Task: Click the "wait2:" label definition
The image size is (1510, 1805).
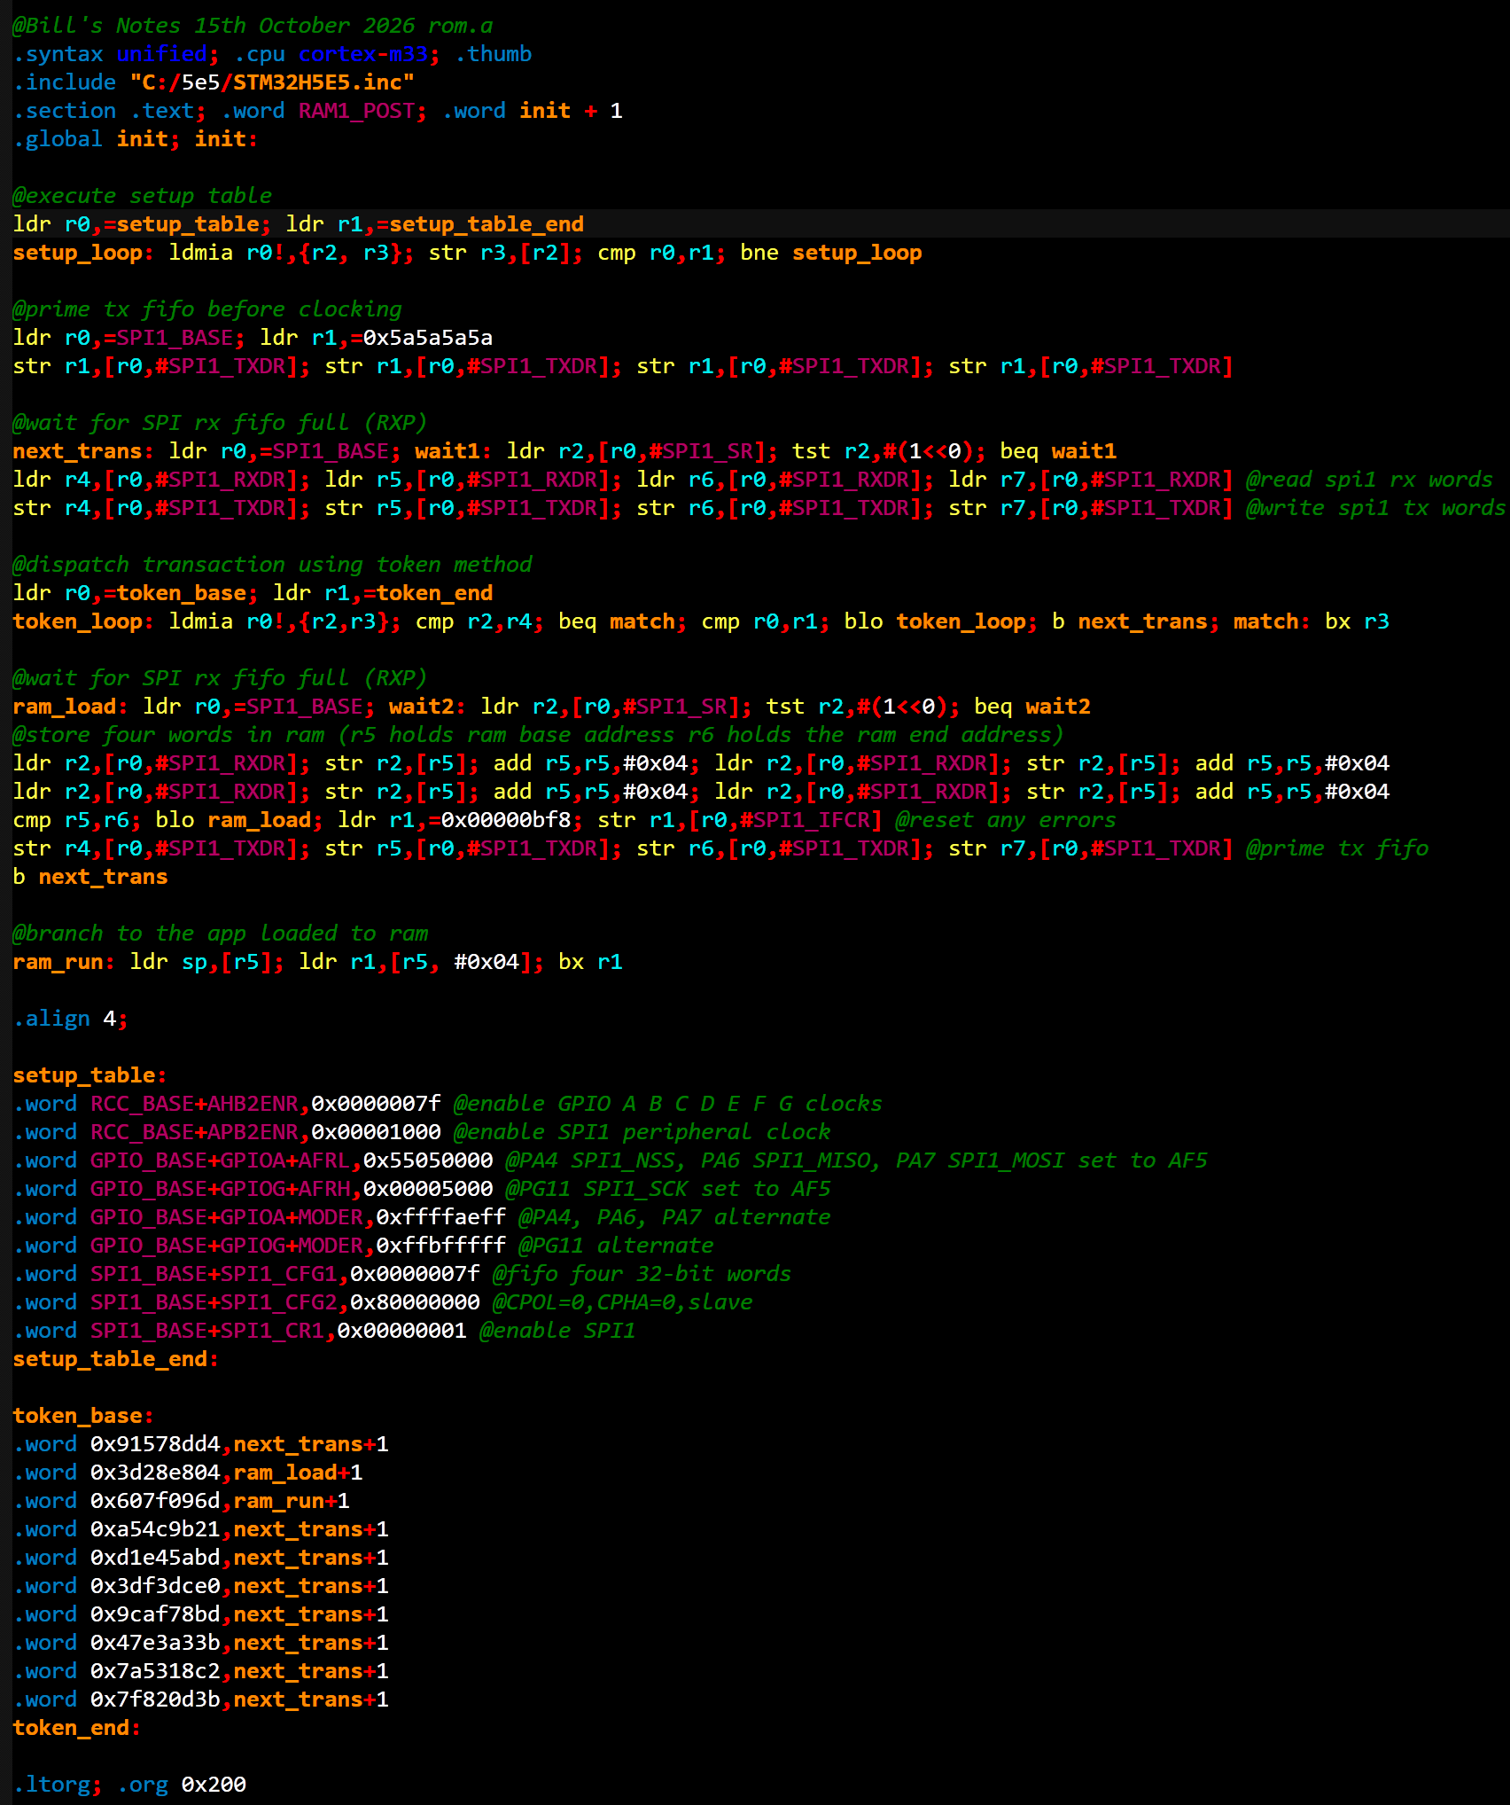Action: coord(428,707)
